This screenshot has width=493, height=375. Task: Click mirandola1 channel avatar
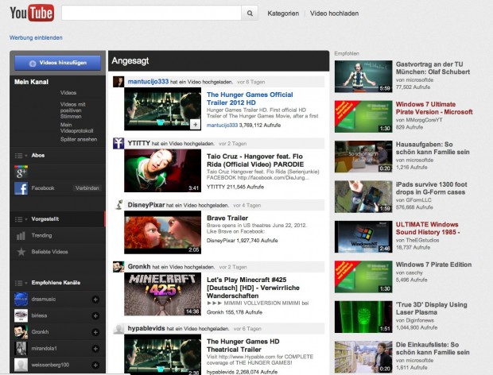21,348
